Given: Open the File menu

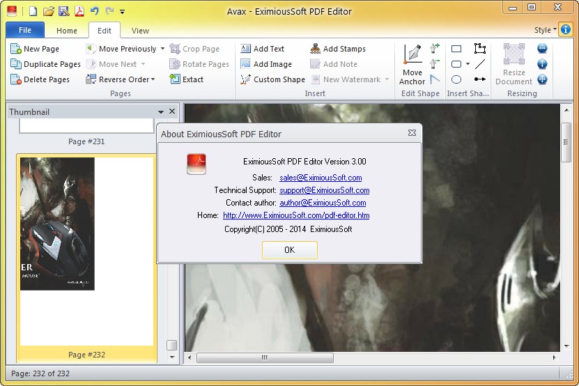Looking at the screenshot, I should [x=25, y=30].
